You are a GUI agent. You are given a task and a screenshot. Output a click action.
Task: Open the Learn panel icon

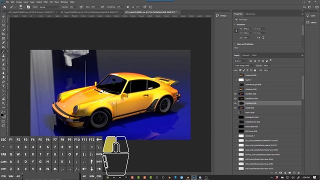(x=308, y=15)
